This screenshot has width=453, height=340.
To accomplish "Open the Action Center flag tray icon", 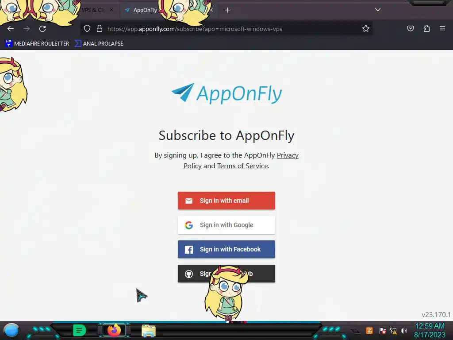I will (383, 330).
